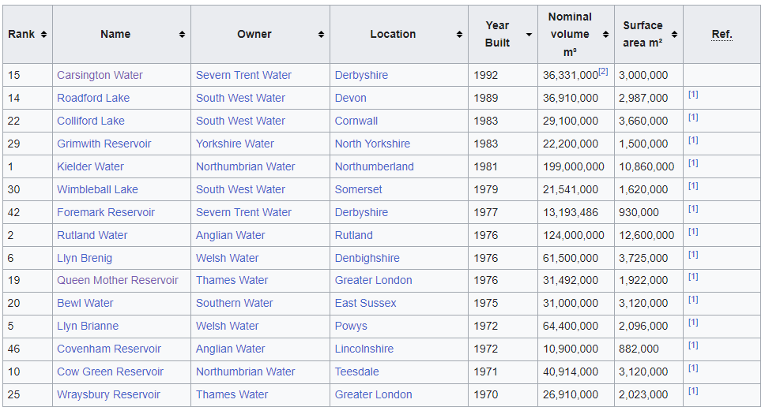Open reference [1] in Roadford Lake row
765x407 pixels.
click(693, 95)
